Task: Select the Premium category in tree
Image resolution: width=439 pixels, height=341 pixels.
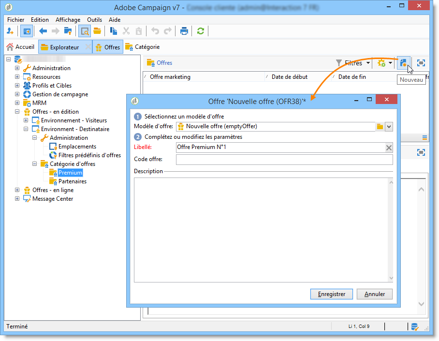Action: click(70, 173)
